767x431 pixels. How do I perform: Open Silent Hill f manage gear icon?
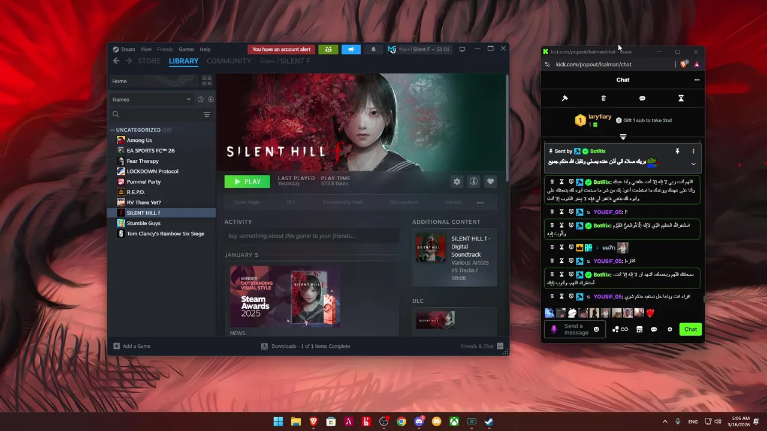[457, 181]
